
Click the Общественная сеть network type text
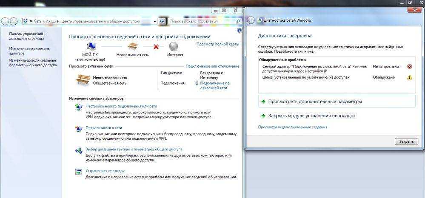(x=109, y=83)
